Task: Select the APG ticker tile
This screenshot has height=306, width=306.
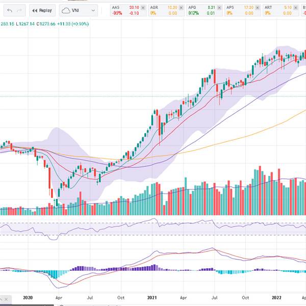Action: coord(205,10)
